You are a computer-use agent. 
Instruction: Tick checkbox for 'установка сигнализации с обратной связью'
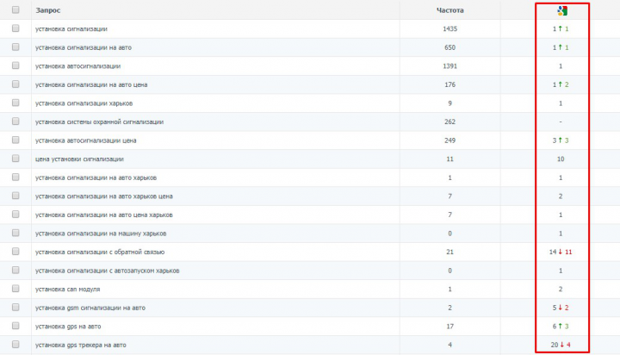coord(15,252)
